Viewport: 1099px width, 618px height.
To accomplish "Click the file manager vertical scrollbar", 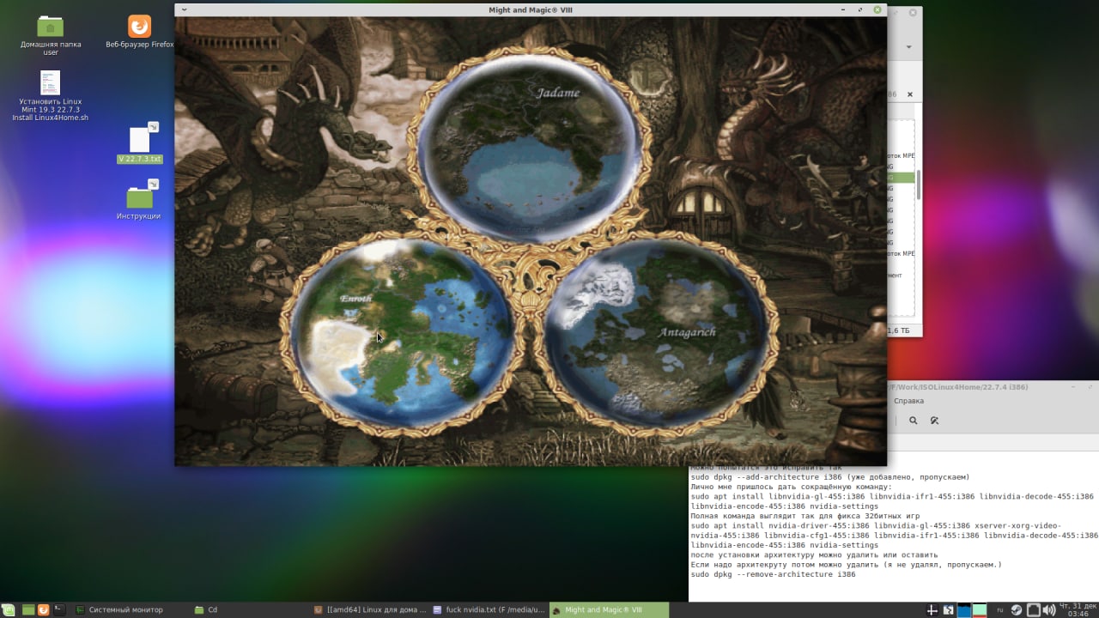I will click(x=918, y=184).
